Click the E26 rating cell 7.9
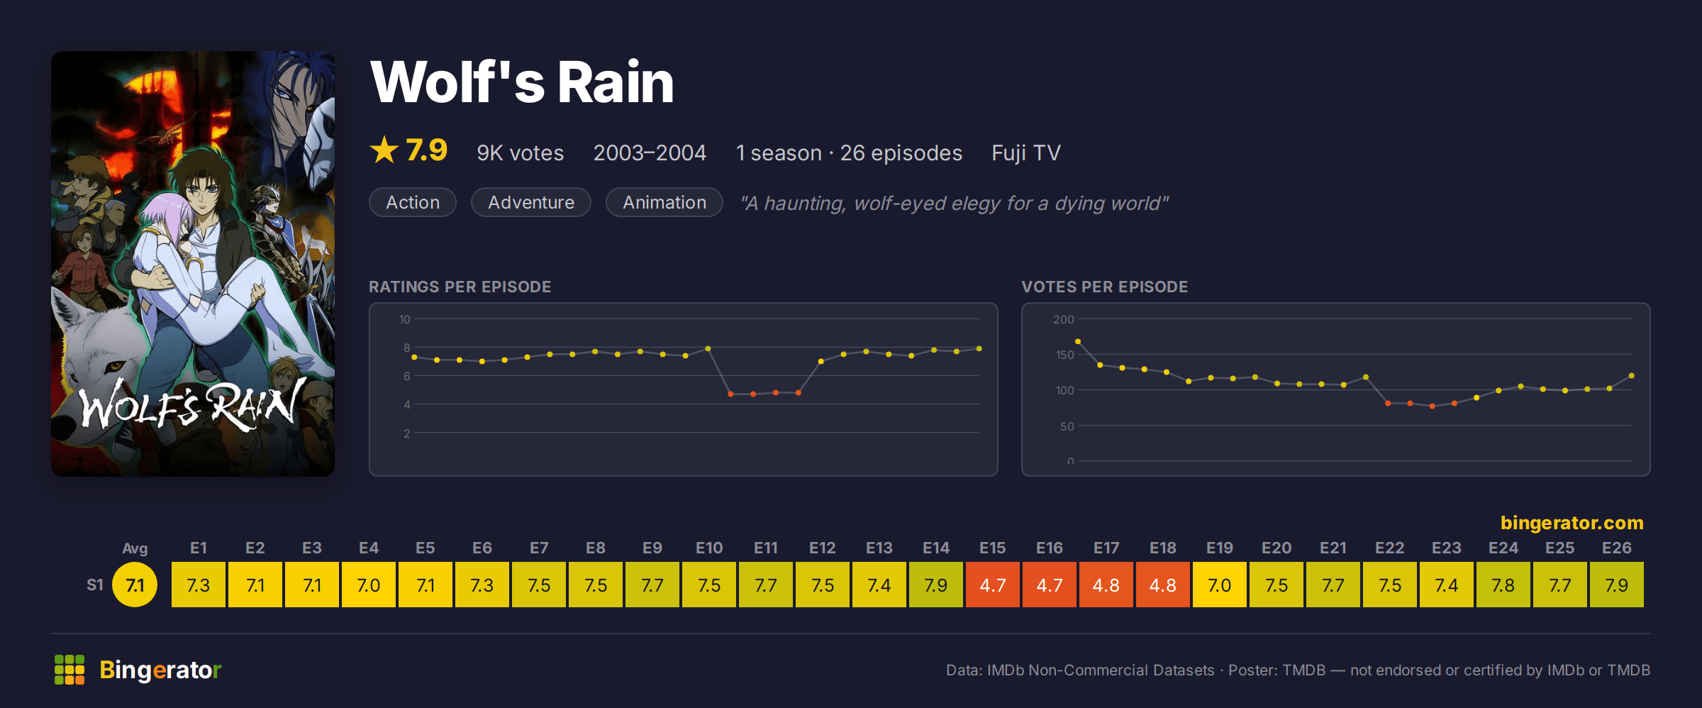1702x708 pixels. point(1617,585)
